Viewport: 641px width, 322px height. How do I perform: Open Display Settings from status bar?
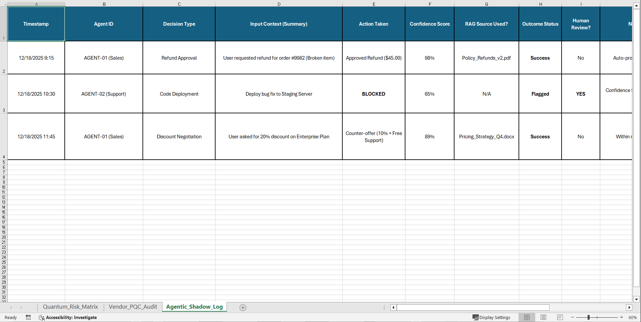(491, 317)
